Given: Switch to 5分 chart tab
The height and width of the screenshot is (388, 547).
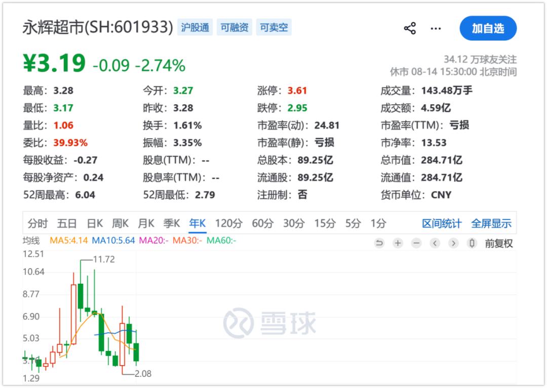Looking at the screenshot, I should [x=353, y=223].
